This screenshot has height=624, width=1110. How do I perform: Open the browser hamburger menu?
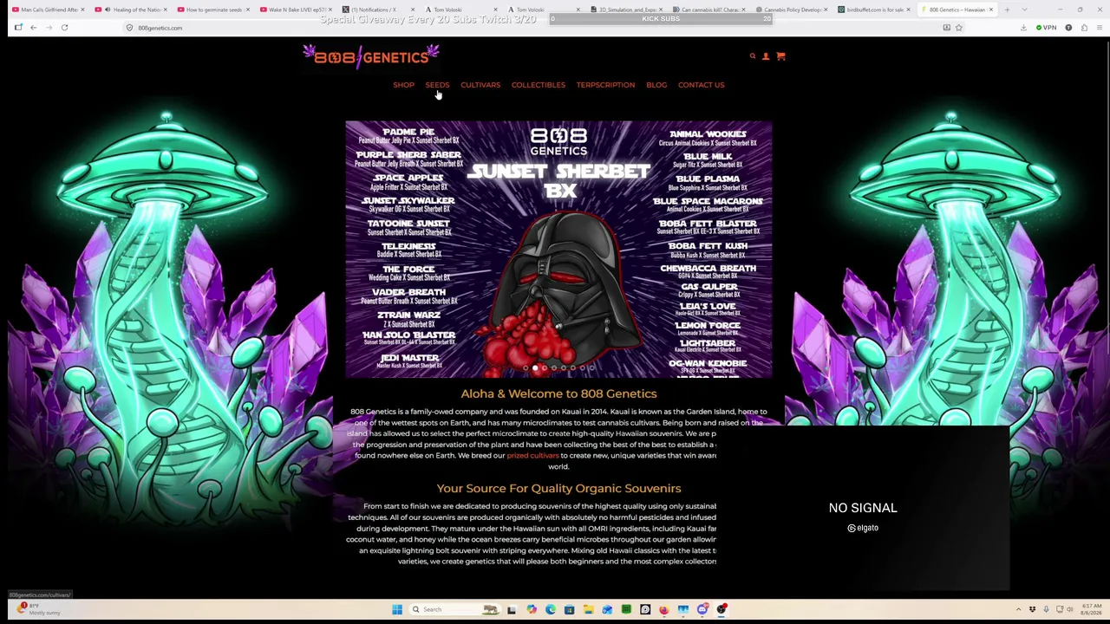coord(1099,28)
